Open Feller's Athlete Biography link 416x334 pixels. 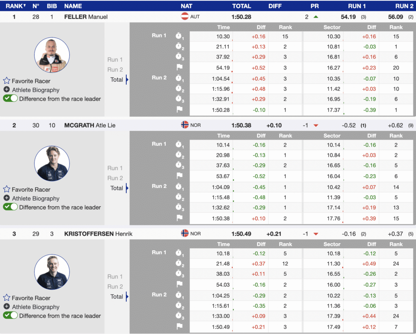[35, 90]
